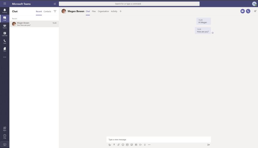Viewport: 258px width, 148px height.
Task: Open the Format text options
Action: tap(110, 145)
